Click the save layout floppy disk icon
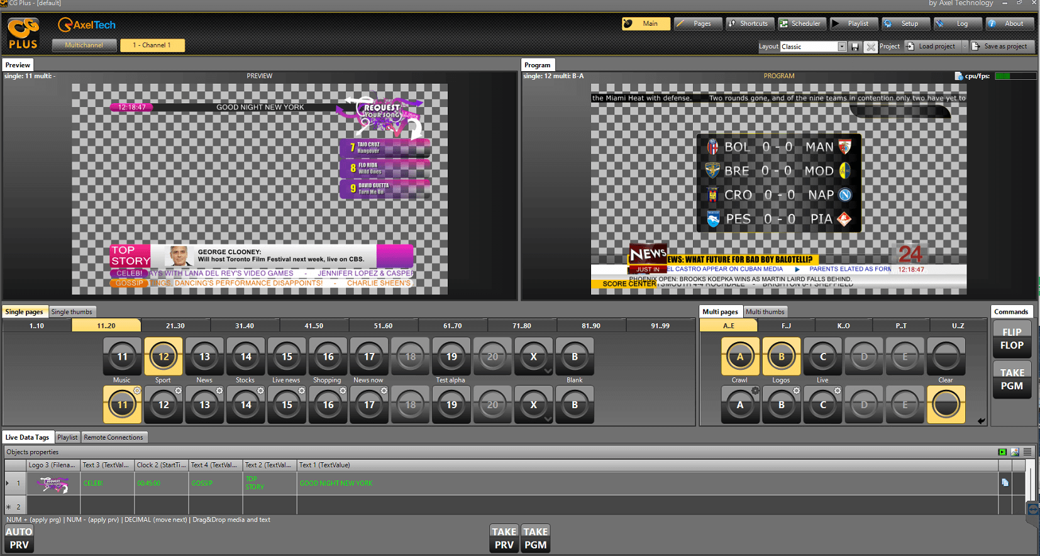The width and height of the screenshot is (1040, 556). [855, 47]
